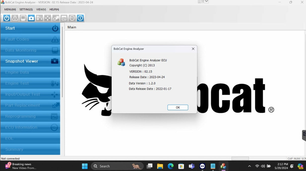The width and height of the screenshot is (306, 171).
Task: Click the battery tray icon
Action: tap(269, 166)
